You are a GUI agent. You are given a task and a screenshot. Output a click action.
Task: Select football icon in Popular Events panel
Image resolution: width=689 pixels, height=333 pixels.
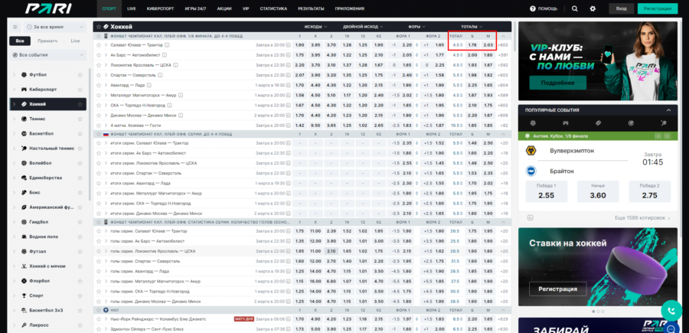(x=534, y=122)
